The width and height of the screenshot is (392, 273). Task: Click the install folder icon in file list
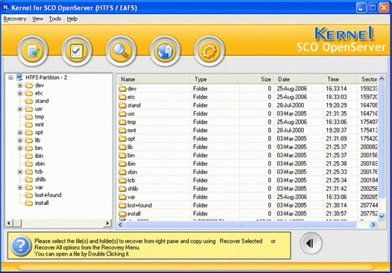pyautogui.click(x=122, y=213)
